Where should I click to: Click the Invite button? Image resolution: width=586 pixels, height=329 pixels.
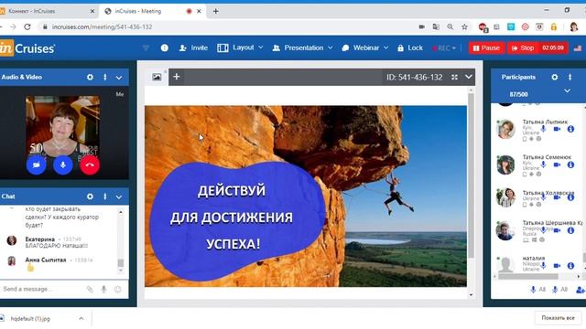(x=193, y=48)
